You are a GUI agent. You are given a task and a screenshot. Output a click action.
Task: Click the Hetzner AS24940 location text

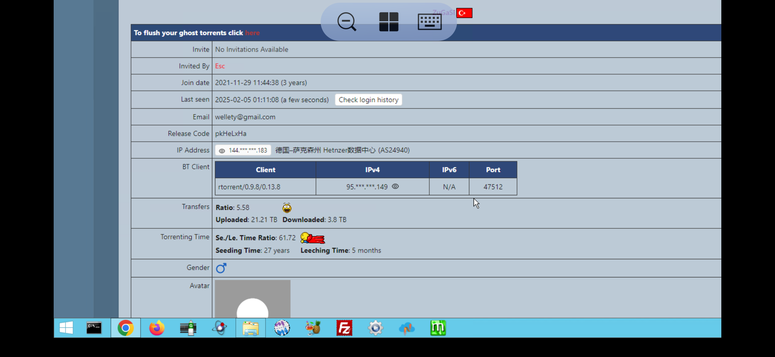click(x=342, y=150)
